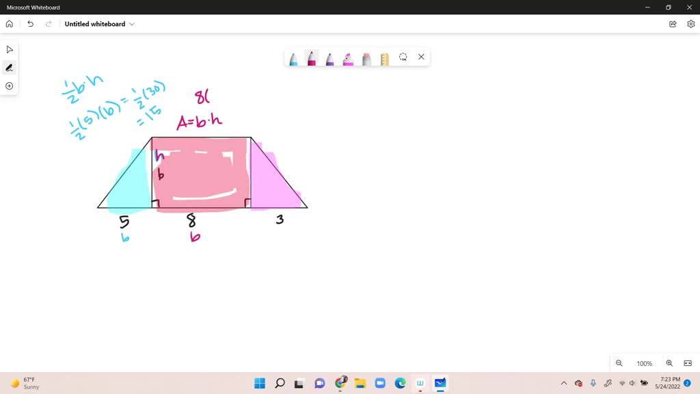This screenshot has width=700, height=394.
Task: Switch to the selection arrow tool
Action: click(x=9, y=49)
